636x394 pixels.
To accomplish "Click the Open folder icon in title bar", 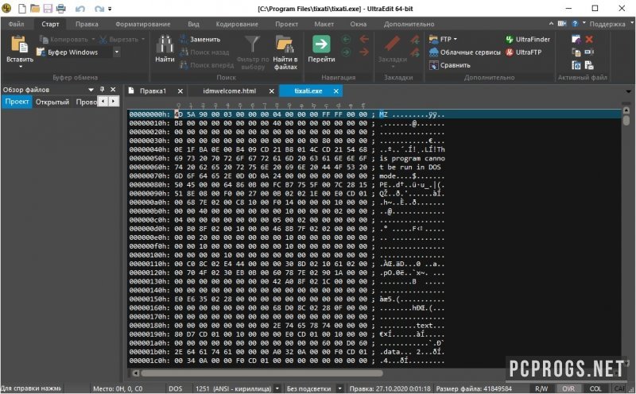I will pos(35,8).
